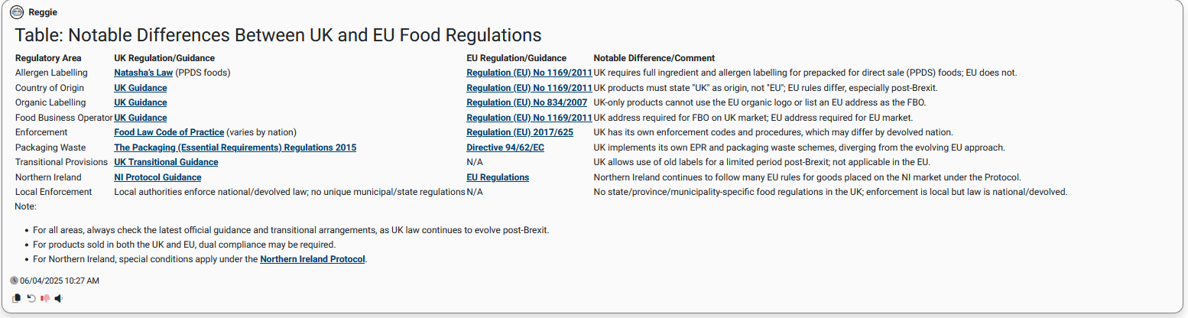
Task: Open the Natasha's Law link
Action: click(143, 73)
